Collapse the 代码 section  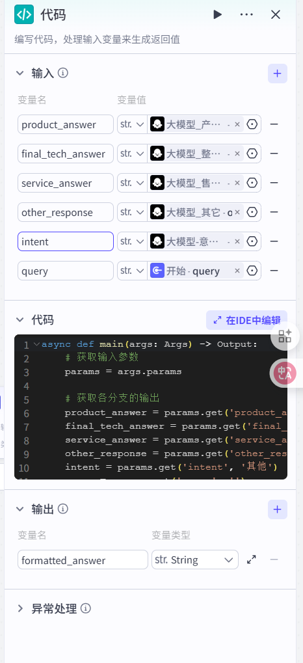click(x=20, y=319)
